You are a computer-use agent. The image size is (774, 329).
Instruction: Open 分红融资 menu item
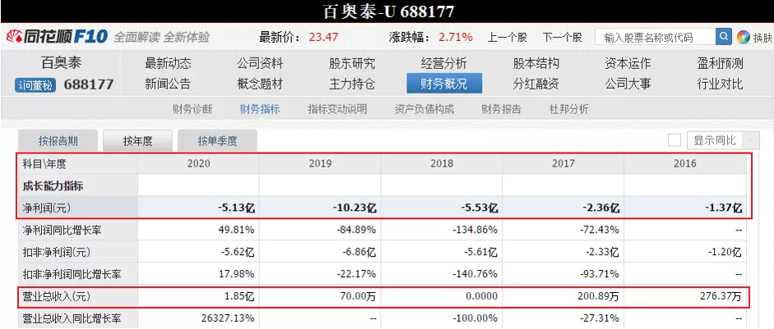(536, 84)
